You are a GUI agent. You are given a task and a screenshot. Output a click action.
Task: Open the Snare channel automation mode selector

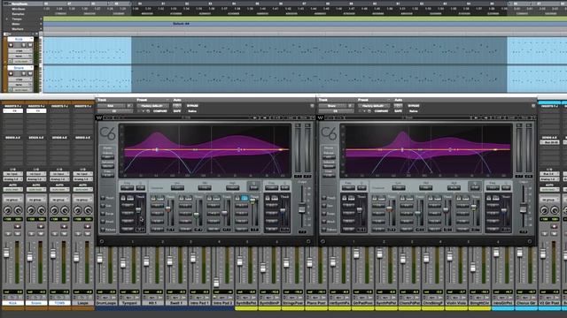pos(36,190)
